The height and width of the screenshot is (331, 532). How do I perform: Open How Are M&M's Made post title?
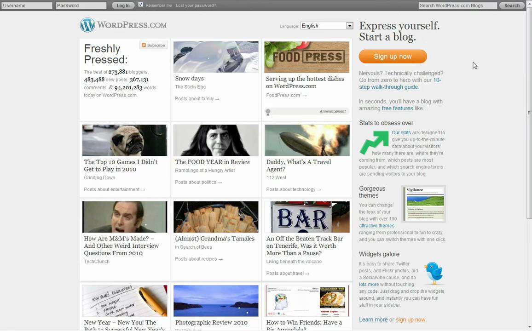click(121, 245)
